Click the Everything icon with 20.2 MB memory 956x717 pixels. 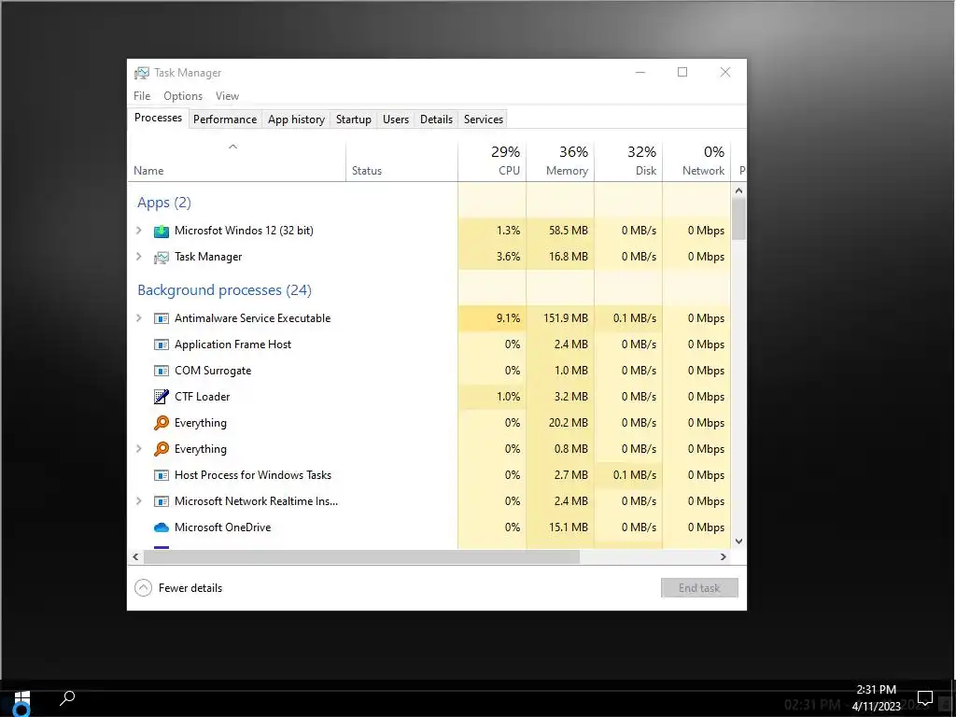(x=161, y=423)
